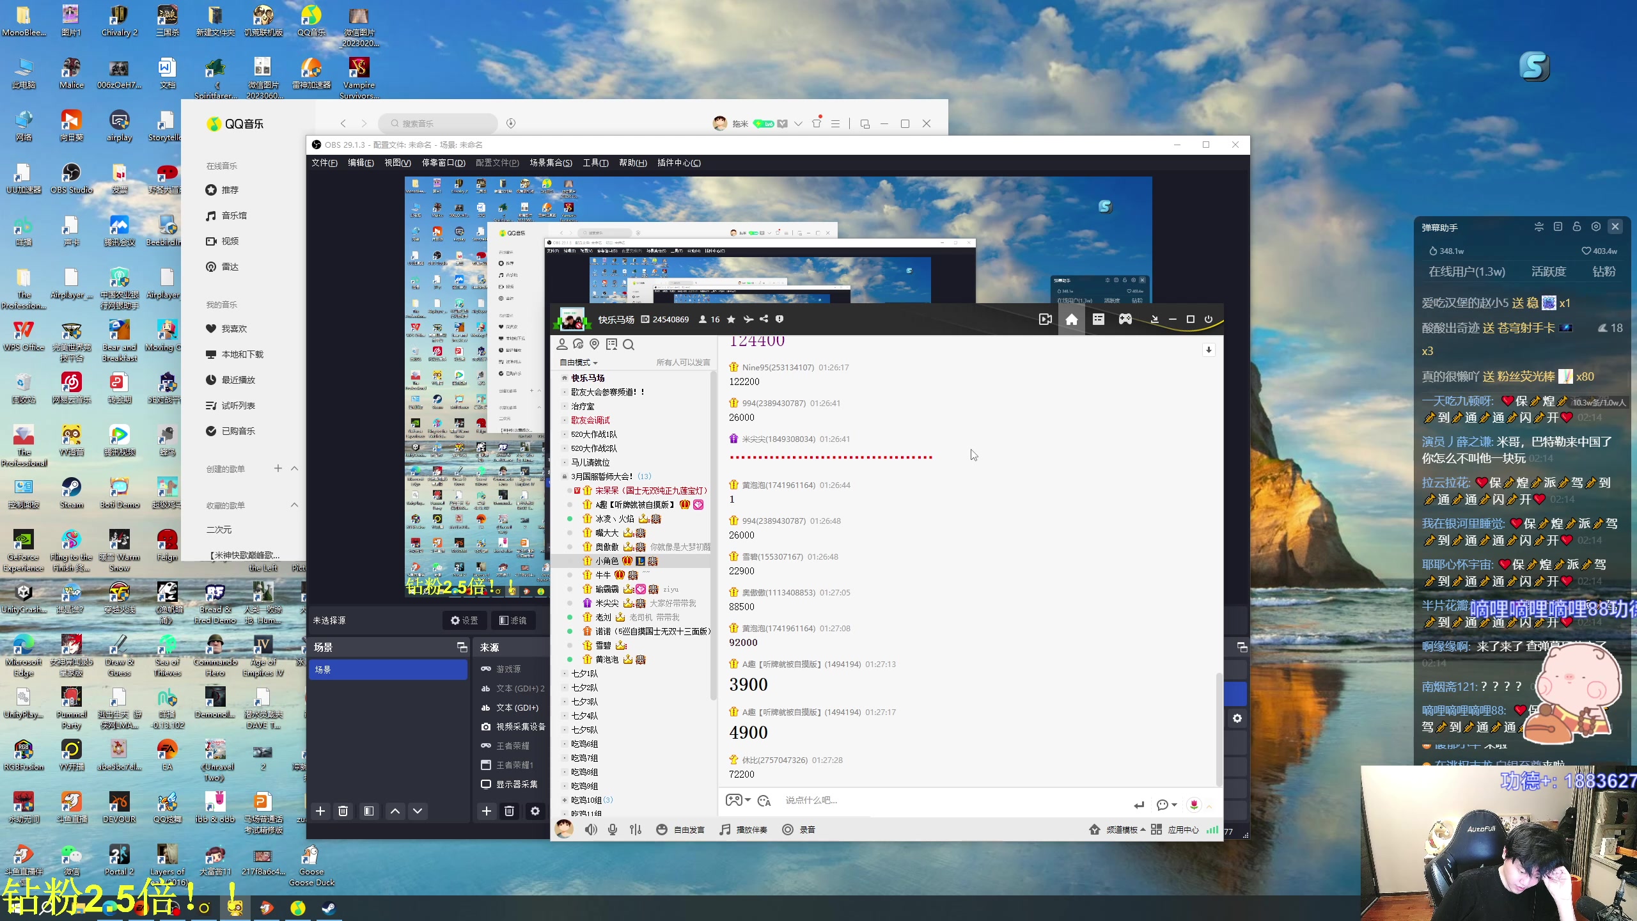Add a new scene in OBS
The image size is (1637, 921).
(x=320, y=811)
